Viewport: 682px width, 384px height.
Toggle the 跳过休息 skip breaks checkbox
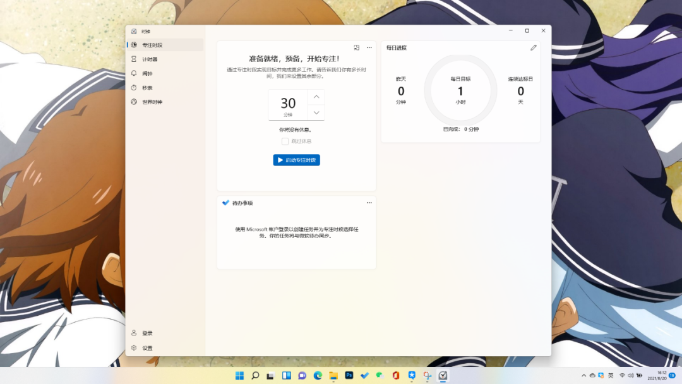point(285,141)
